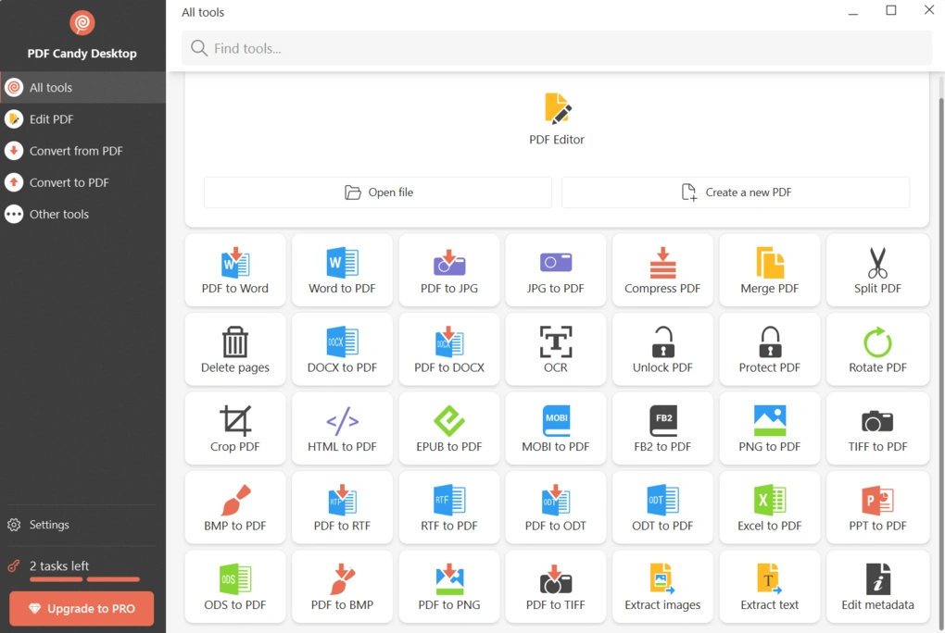Image resolution: width=945 pixels, height=633 pixels.
Task: Open the Split PDF scissors tool
Action: [876, 269]
